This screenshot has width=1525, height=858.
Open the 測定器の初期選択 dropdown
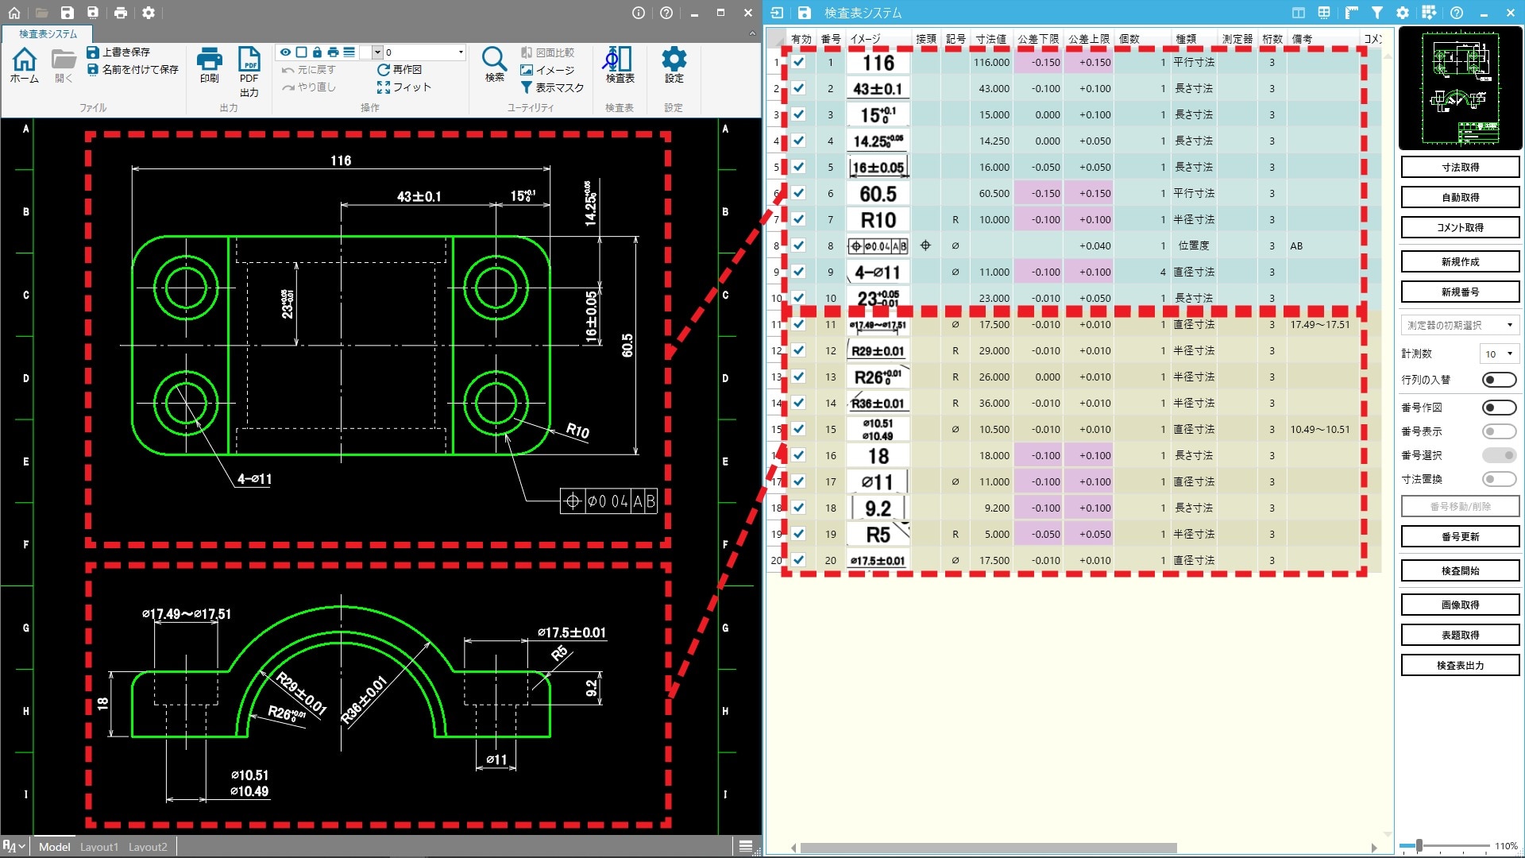tap(1460, 325)
